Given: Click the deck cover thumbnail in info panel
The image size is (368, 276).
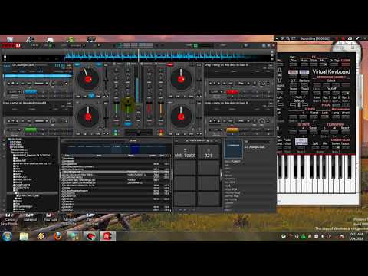Looking at the screenshot, I should tap(233, 149).
